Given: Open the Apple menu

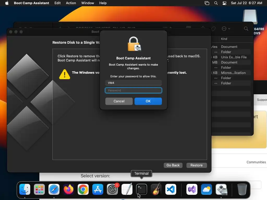Looking at the screenshot, I should tap(7, 3).
